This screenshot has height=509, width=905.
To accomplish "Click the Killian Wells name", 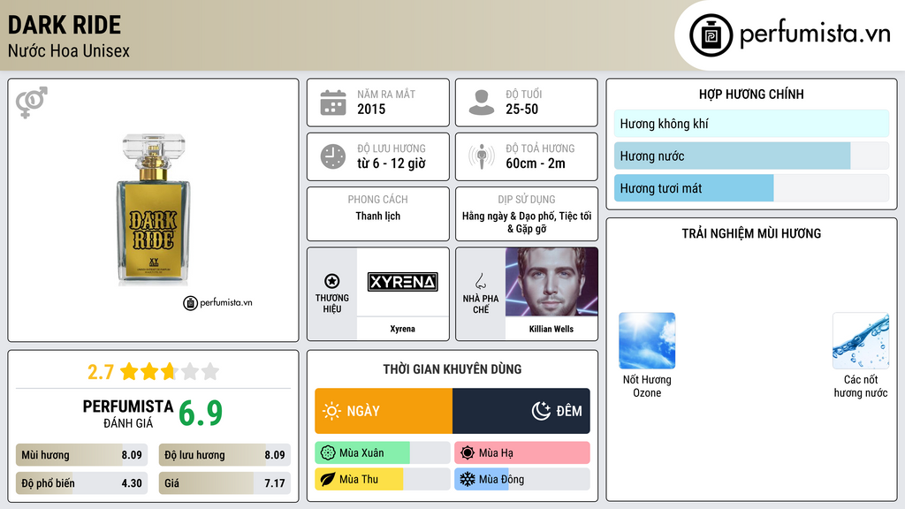I will tap(551, 329).
